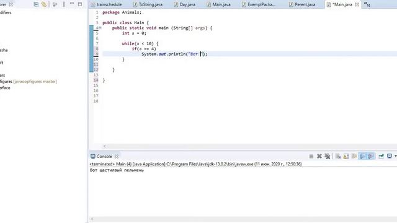Select the project ending in 'erface'

coord(5,88)
